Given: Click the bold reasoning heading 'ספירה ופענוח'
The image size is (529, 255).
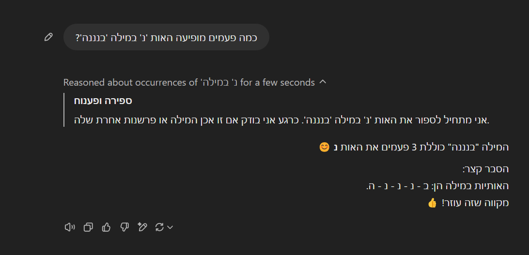Looking at the screenshot, I should (103, 101).
